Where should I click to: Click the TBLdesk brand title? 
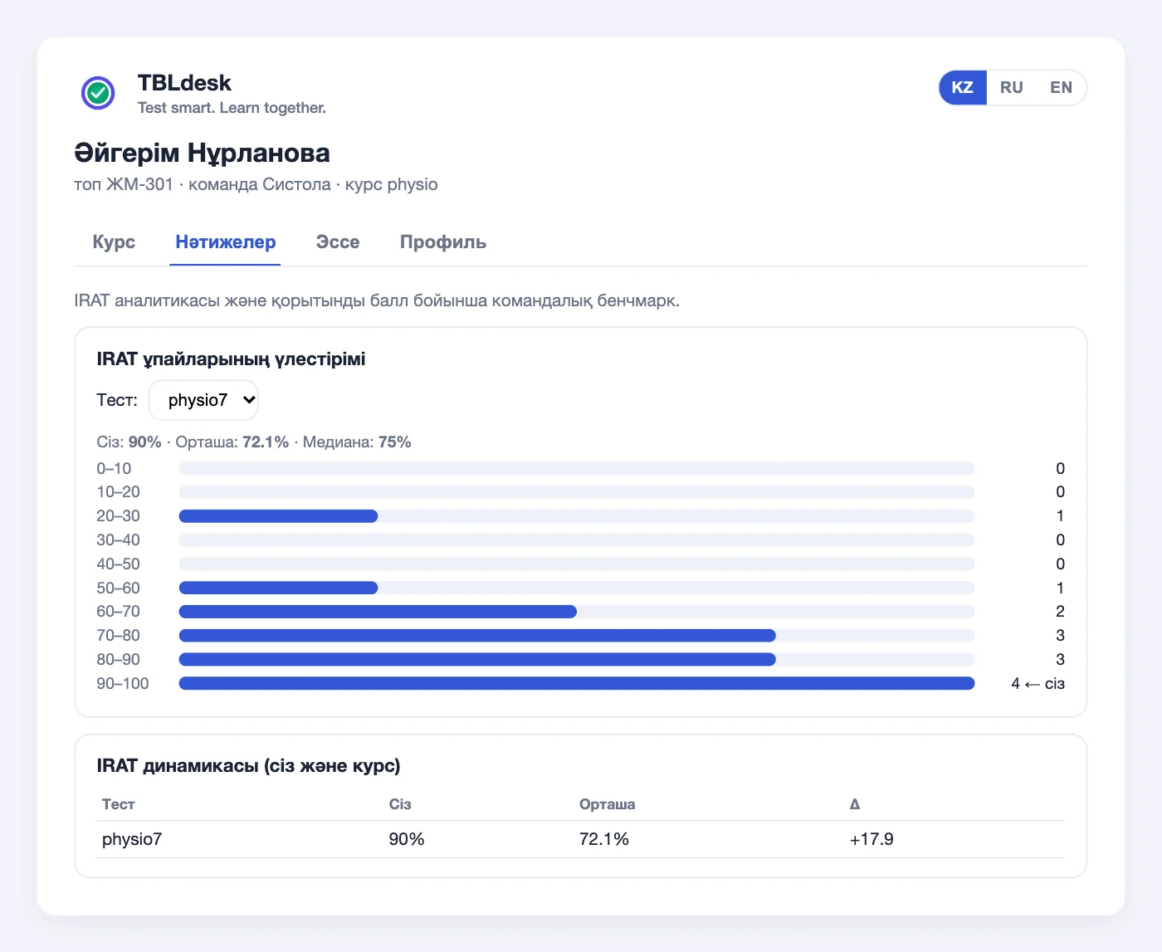pos(184,83)
